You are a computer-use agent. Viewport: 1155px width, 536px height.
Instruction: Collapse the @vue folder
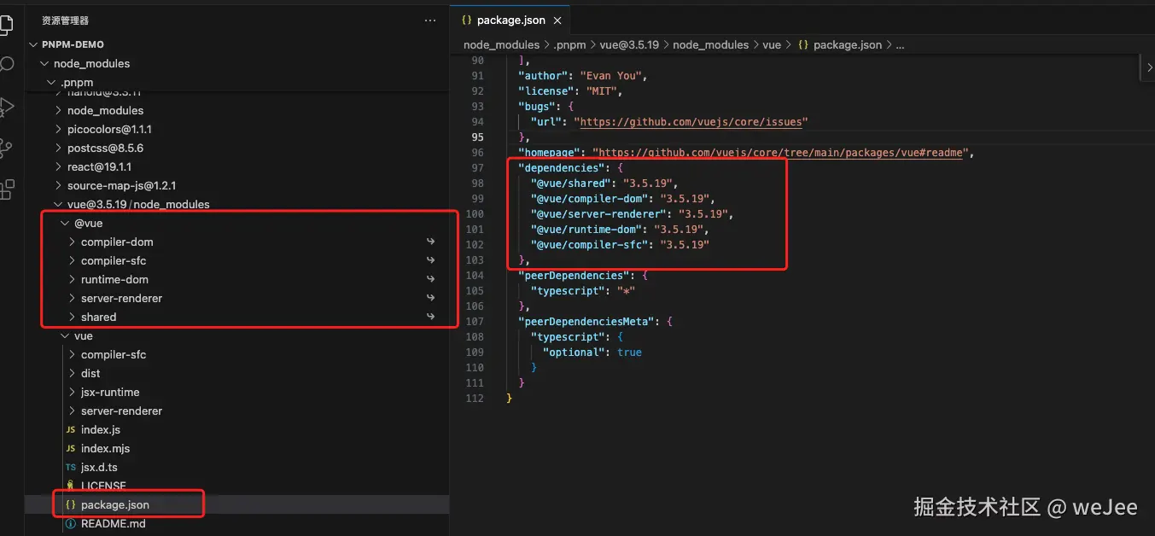click(65, 224)
